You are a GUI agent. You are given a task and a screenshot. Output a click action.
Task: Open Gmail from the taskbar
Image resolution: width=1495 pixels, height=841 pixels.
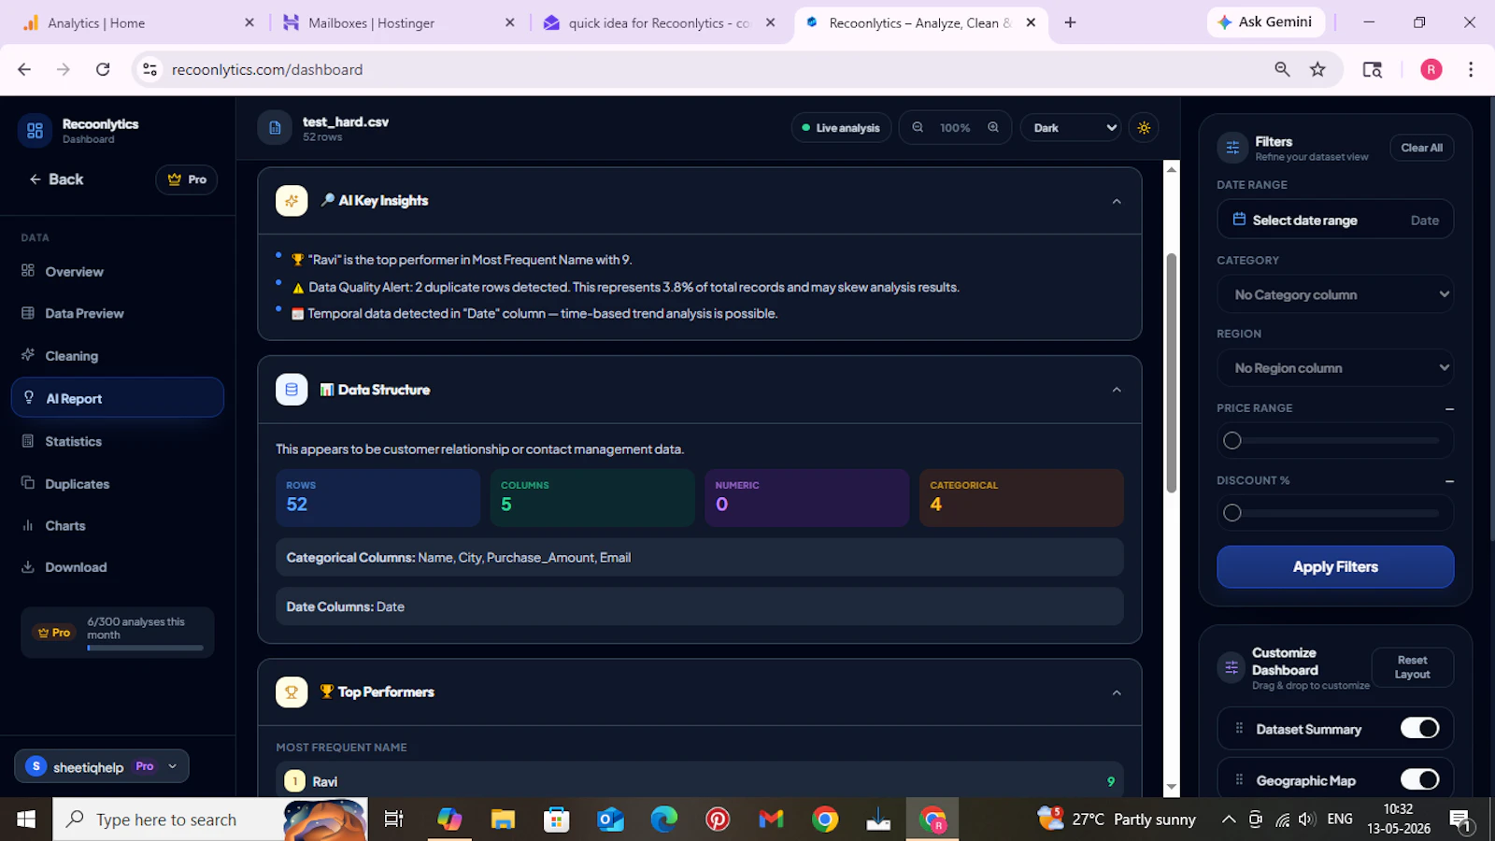pyautogui.click(x=771, y=820)
